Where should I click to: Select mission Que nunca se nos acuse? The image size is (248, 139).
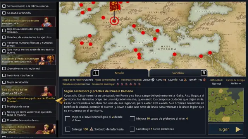tap(28, 51)
